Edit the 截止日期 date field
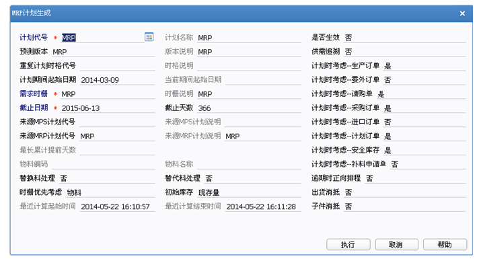 click(108, 108)
